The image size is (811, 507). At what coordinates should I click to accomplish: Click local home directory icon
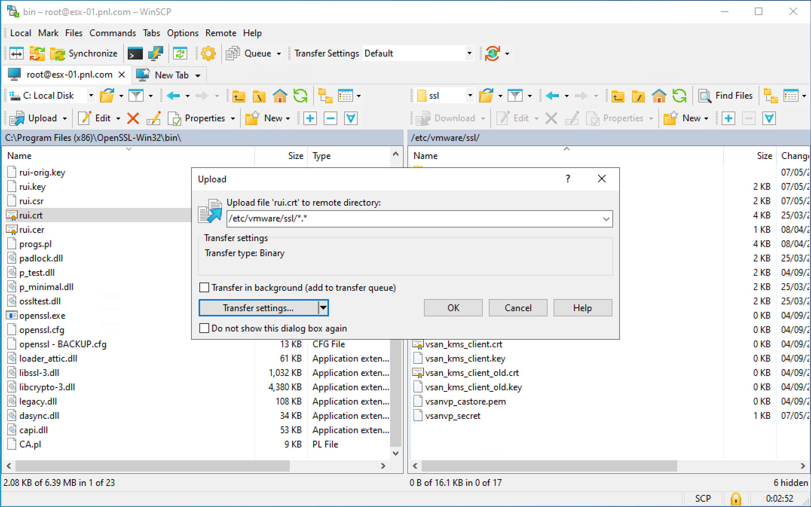pyautogui.click(x=280, y=96)
